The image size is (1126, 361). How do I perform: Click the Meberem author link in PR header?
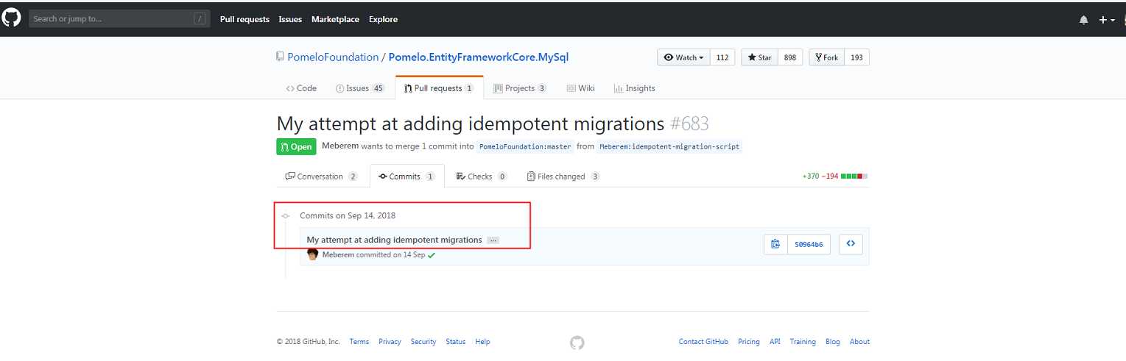click(339, 146)
